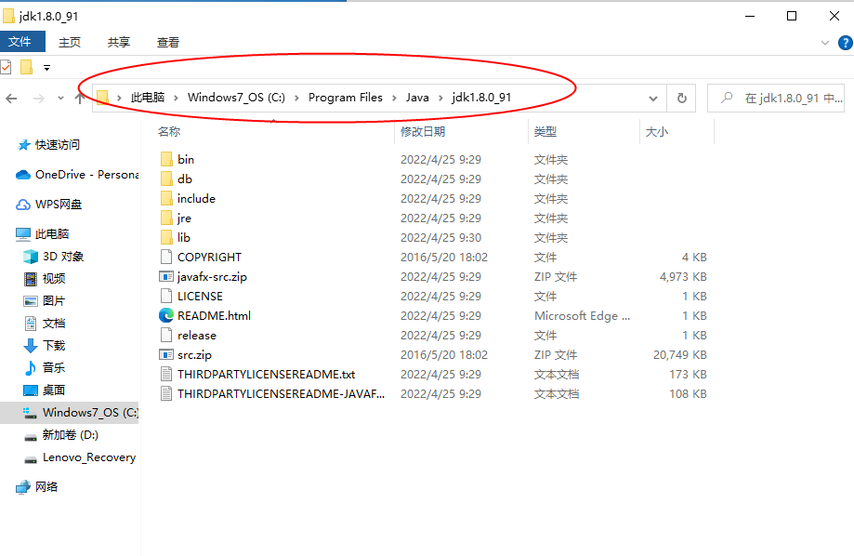Viewport: 854px width, 556px height.
Task: Click the bin folder icon
Action: point(166,159)
